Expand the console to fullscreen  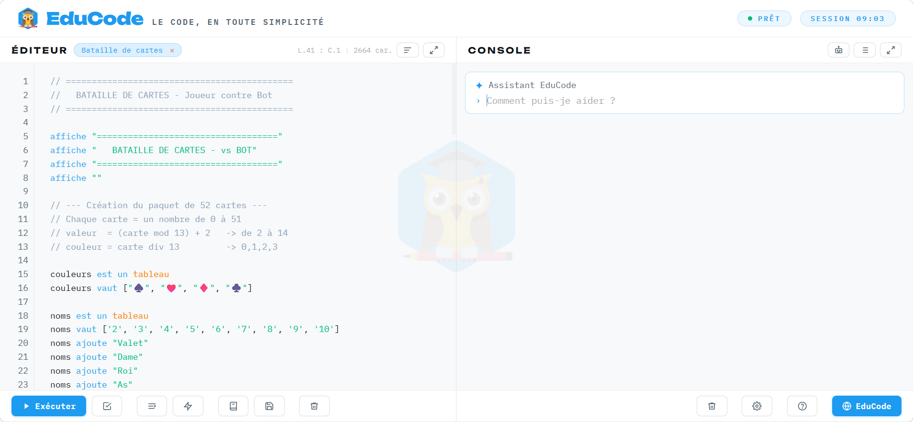click(891, 50)
